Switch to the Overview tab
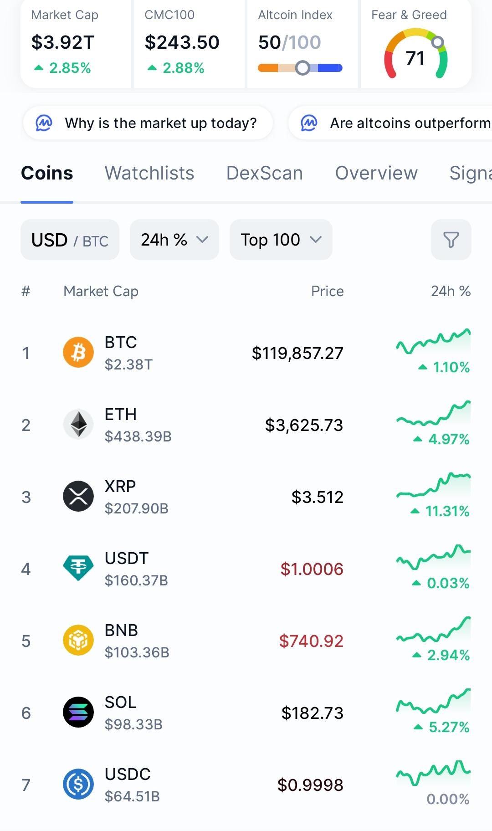492x831 pixels. [376, 173]
